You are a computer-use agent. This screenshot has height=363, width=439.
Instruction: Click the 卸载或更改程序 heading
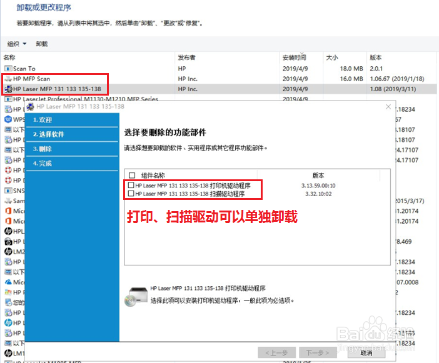tap(44, 7)
